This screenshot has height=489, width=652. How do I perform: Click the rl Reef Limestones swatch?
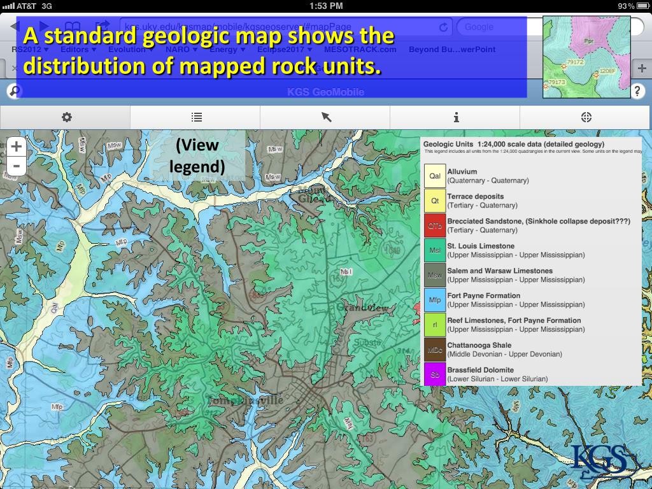pos(435,325)
